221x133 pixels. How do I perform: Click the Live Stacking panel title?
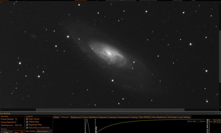pyautogui.click(x=5, y=113)
